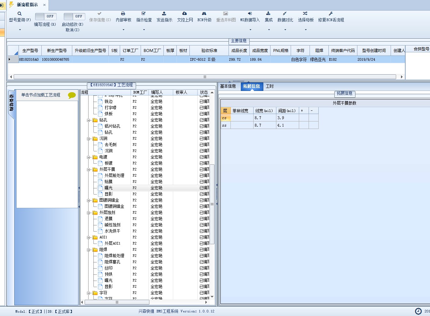Select the 8E182016A0 row in main grid

coord(206,59)
